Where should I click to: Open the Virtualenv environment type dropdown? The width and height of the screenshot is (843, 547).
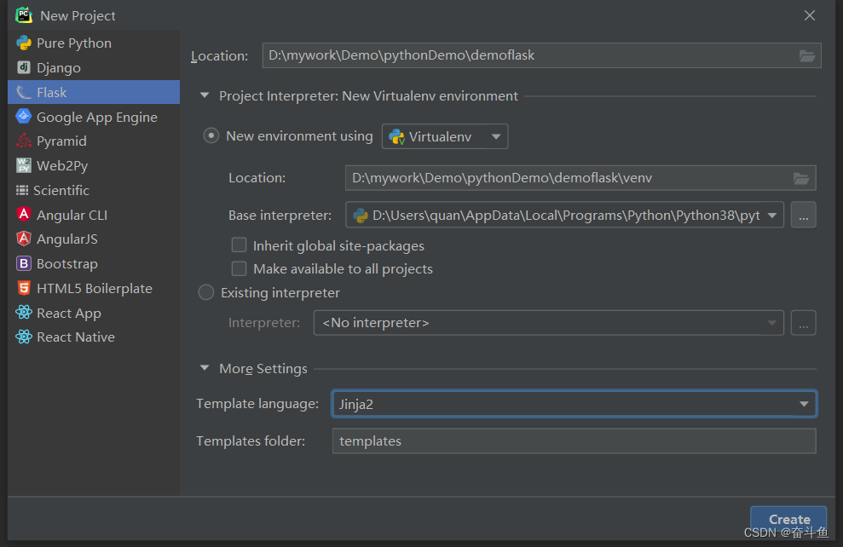pos(445,136)
